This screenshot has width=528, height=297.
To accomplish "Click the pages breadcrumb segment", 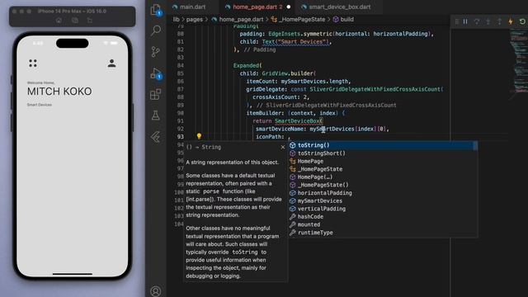I will pyautogui.click(x=195, y=19).
